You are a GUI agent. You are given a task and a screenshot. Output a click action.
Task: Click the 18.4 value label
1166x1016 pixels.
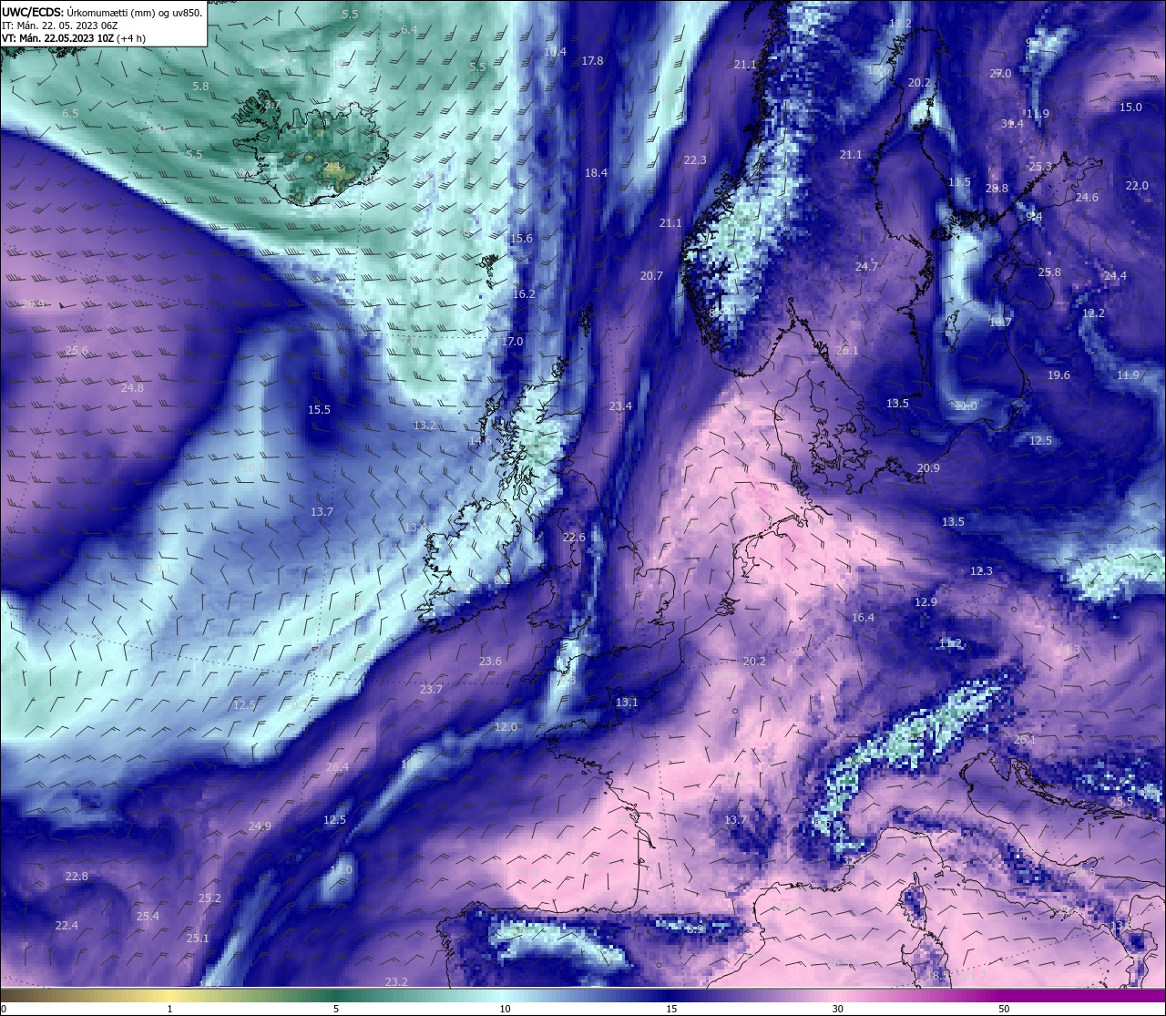(596, 173)
